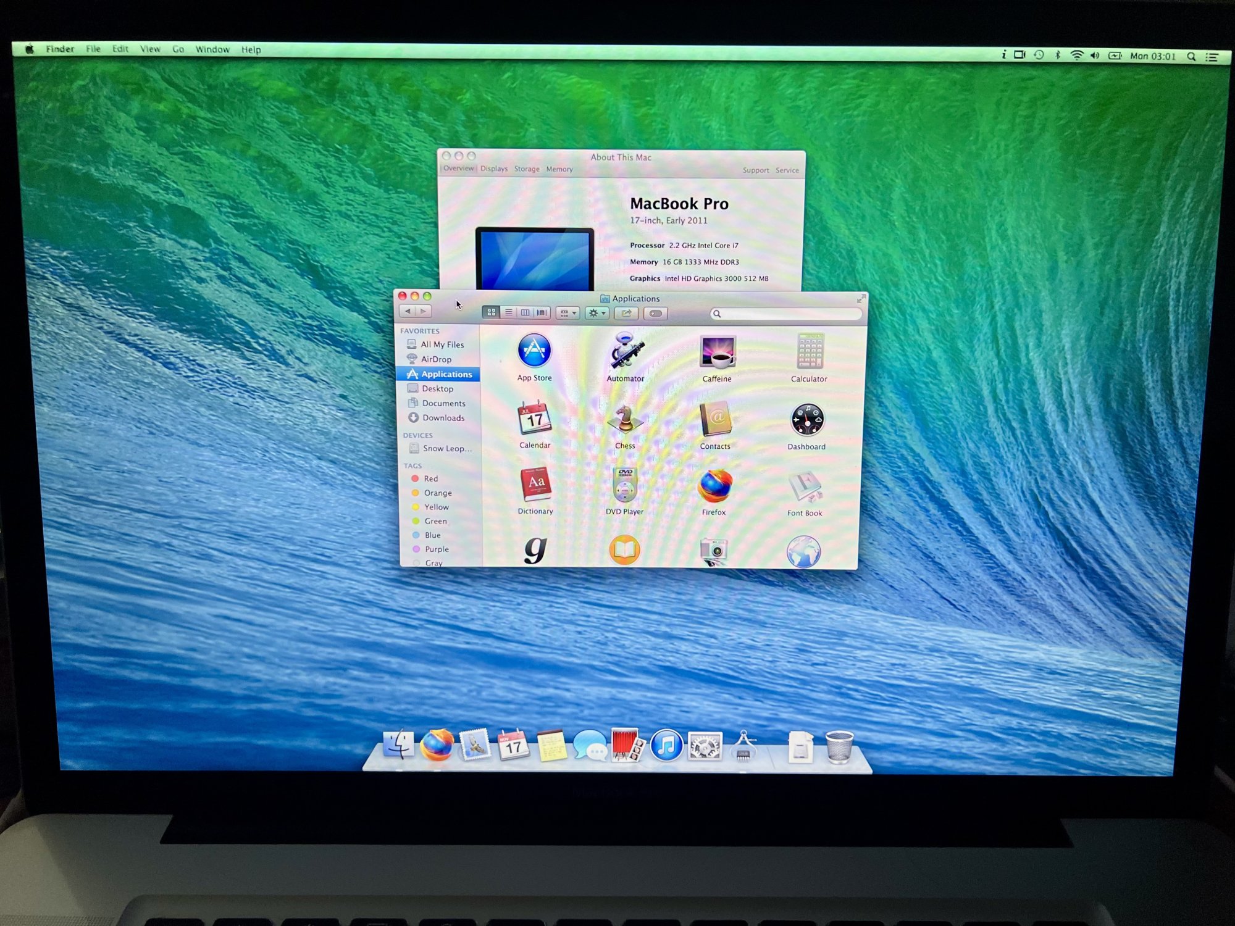
Task: Click the Share button in Finder toolbar
Action: [x=626, y=314]
